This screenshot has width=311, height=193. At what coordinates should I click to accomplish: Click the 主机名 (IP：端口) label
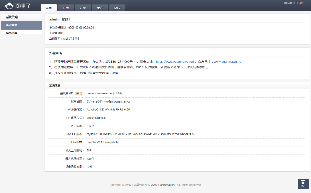72,93
